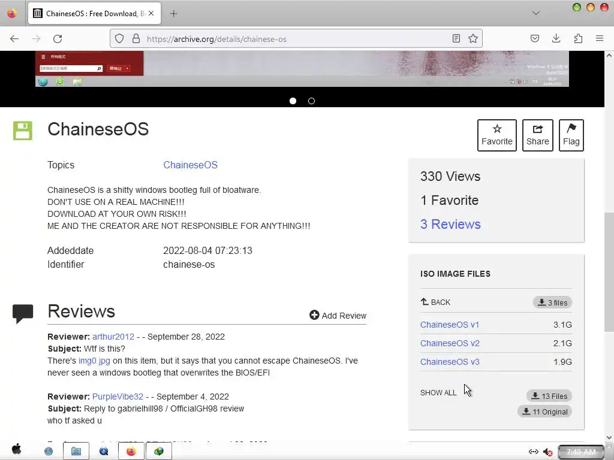The height and width of the screenshot is (460, 614).
Task: Share this archive item
Action: pyautogui.click(x=538, y=135)
